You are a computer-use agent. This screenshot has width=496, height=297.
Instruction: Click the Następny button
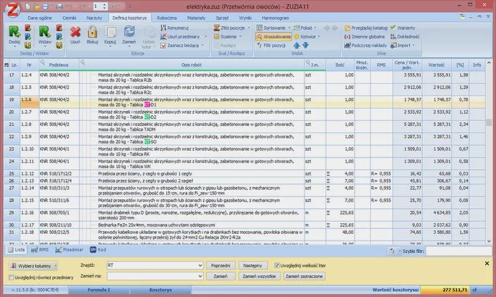(253, 265)
